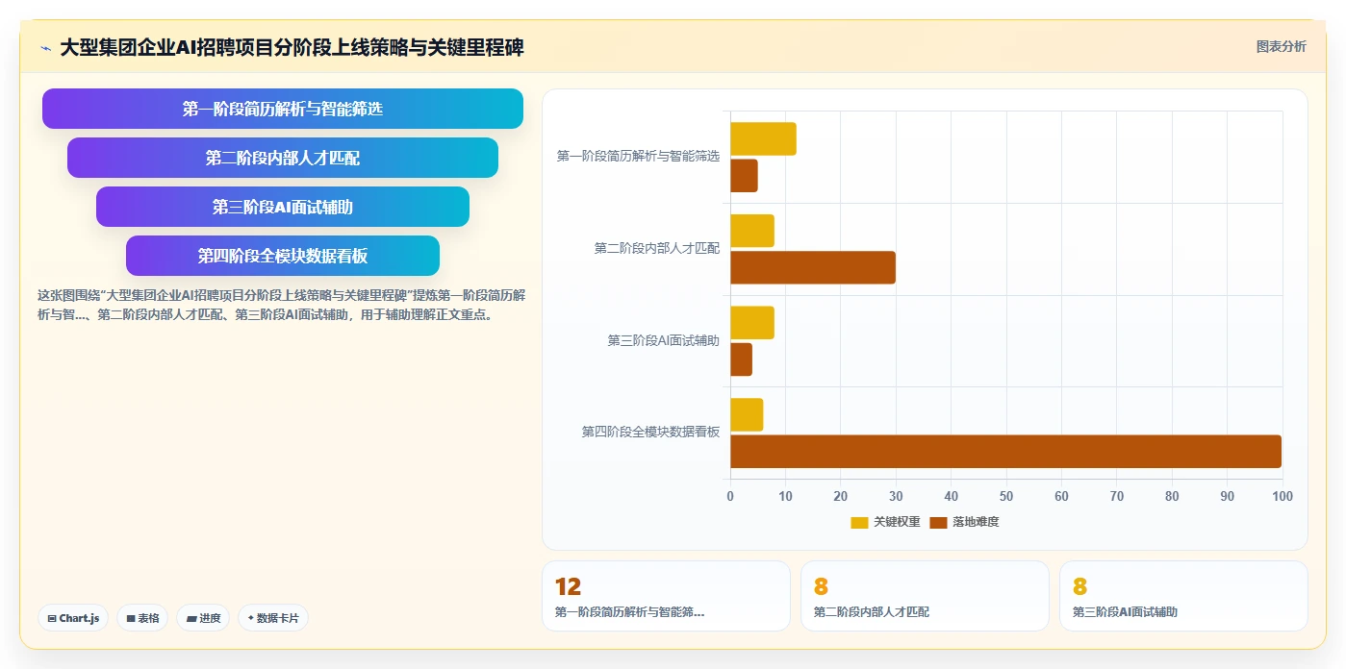Select the 第四阶段全模块数据看板 funnel bar
The width and height of the screenshot is (1346, 669).
(283, 256)
